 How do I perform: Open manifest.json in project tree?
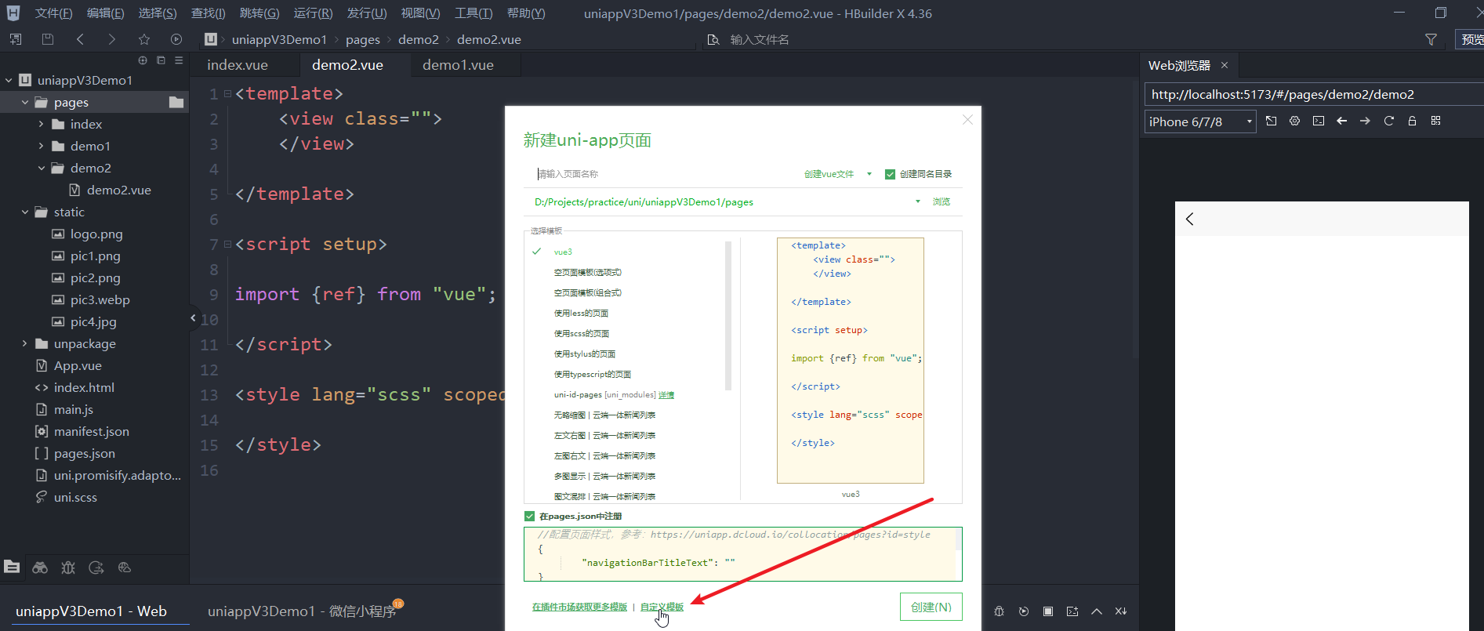pos(92,431)
